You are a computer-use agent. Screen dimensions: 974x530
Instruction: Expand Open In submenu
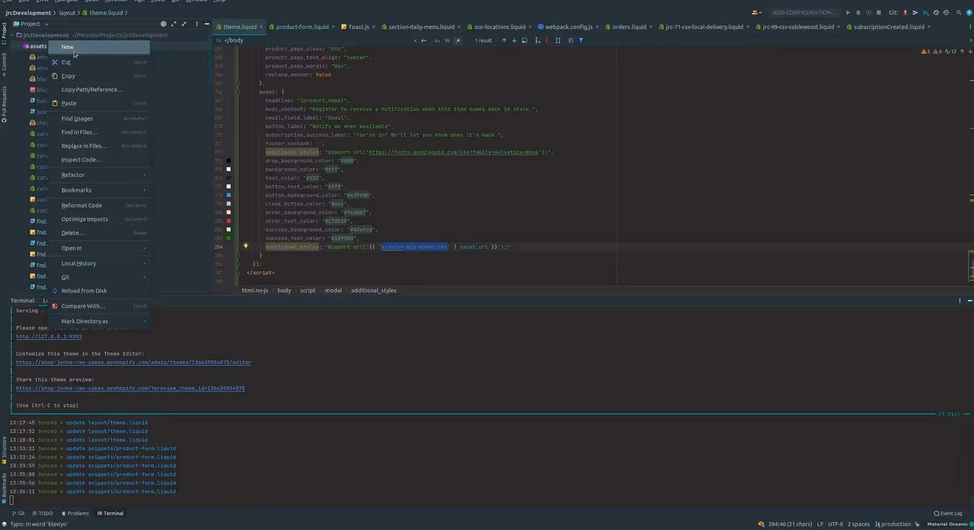point(99,248)
